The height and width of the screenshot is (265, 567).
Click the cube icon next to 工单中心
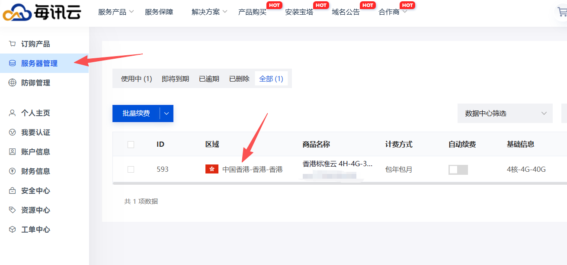(13, 230)
